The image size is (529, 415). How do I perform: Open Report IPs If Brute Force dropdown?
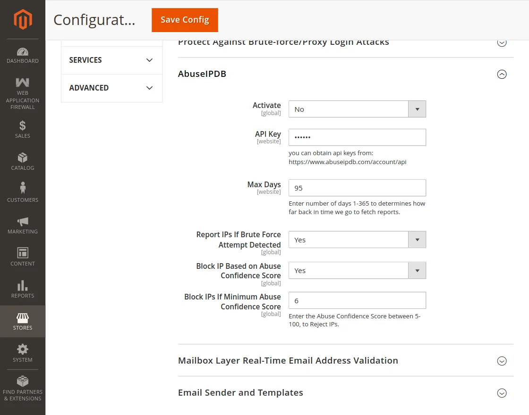[357, 240]
